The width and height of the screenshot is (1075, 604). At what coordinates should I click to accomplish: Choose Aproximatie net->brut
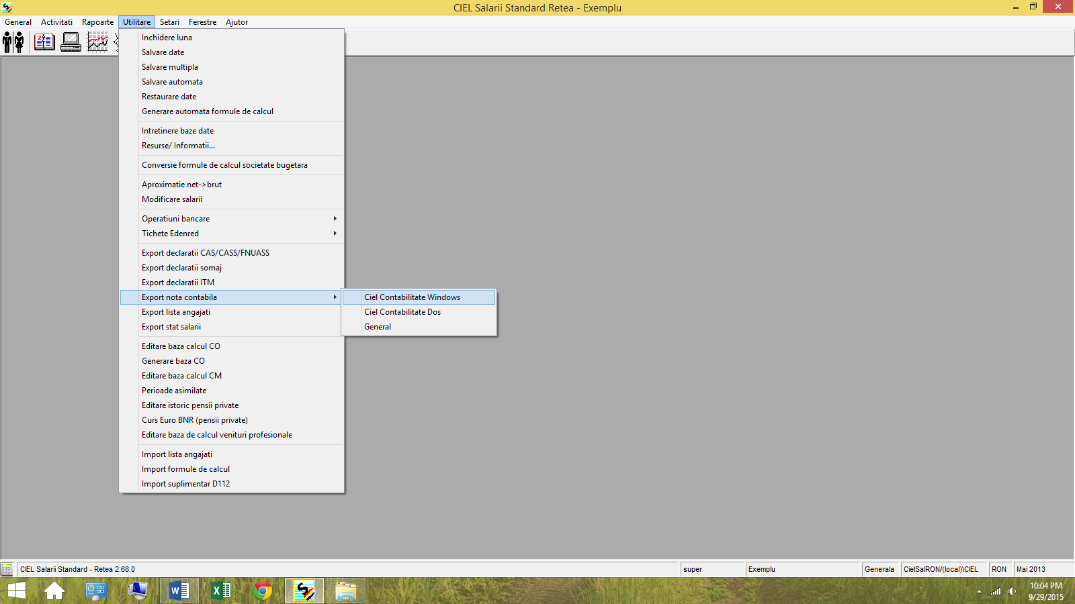231,185
